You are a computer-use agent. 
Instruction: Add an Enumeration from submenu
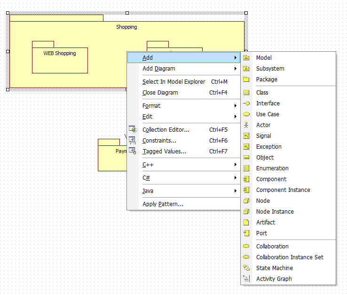[288, 168]
